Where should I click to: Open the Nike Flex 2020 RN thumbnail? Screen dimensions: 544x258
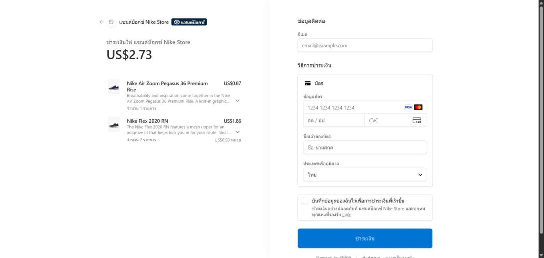[114, 124]
